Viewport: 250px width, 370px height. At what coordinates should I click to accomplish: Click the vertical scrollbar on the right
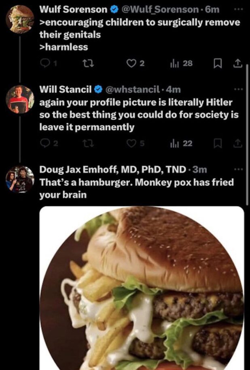pos(247,133)
